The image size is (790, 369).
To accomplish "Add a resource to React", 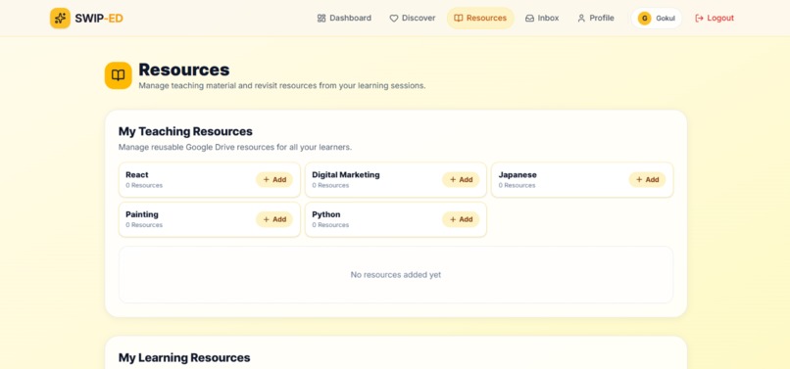I will [x=274, y=180].
